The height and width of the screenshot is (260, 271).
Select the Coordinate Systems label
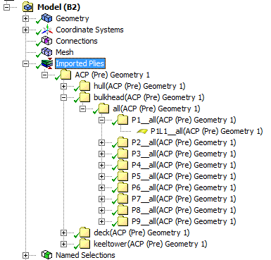coord(89,30)
